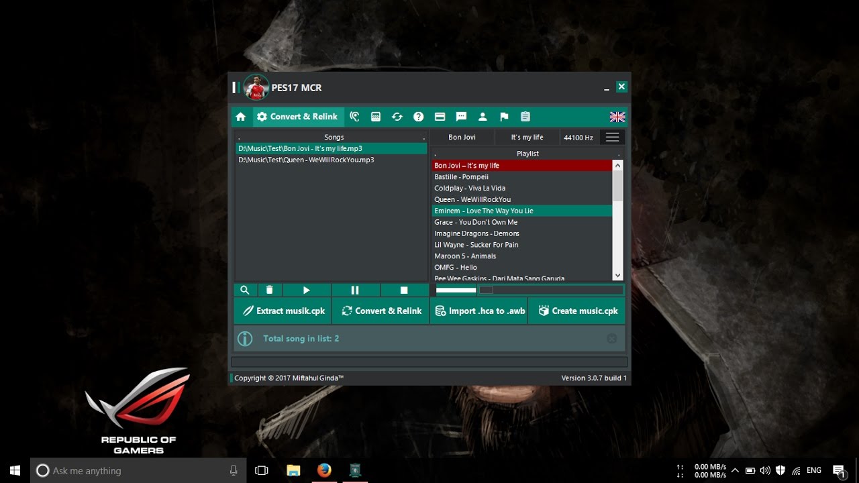Select Queen - WeWillRockYou in Playlist
859x483 pixels.
click(522, 199)
